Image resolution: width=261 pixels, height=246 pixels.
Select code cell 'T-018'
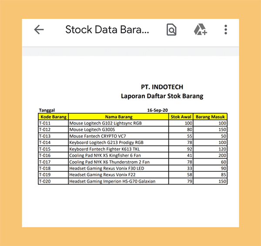click(x=54, y=168)
